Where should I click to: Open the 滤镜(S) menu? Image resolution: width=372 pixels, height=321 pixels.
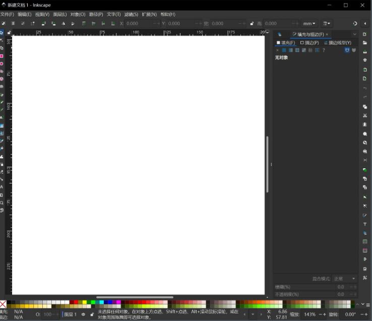tap(131, 15)
